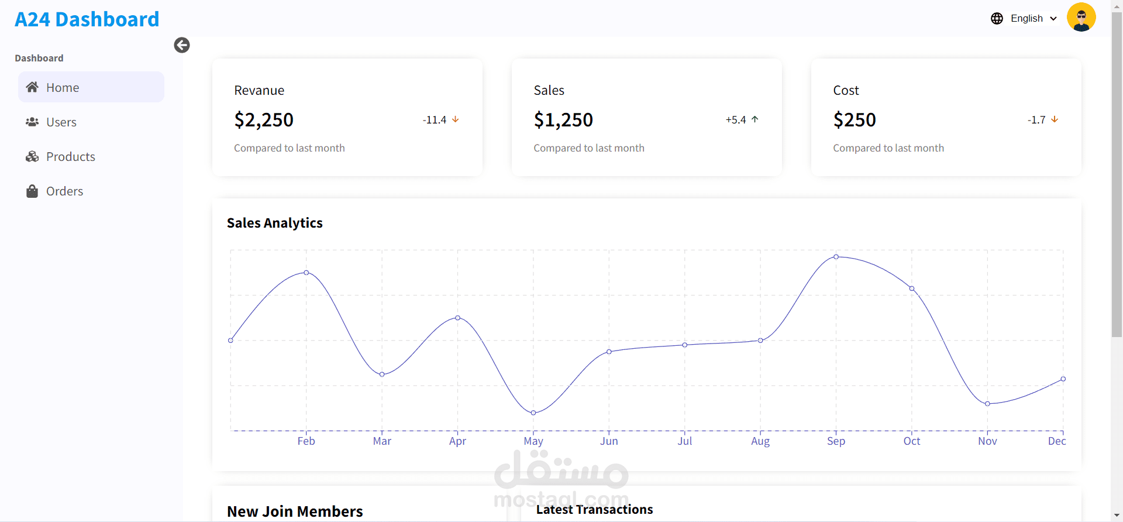Click the A24 Dashboard logo
1123x522 pixels.
point(87,19)
